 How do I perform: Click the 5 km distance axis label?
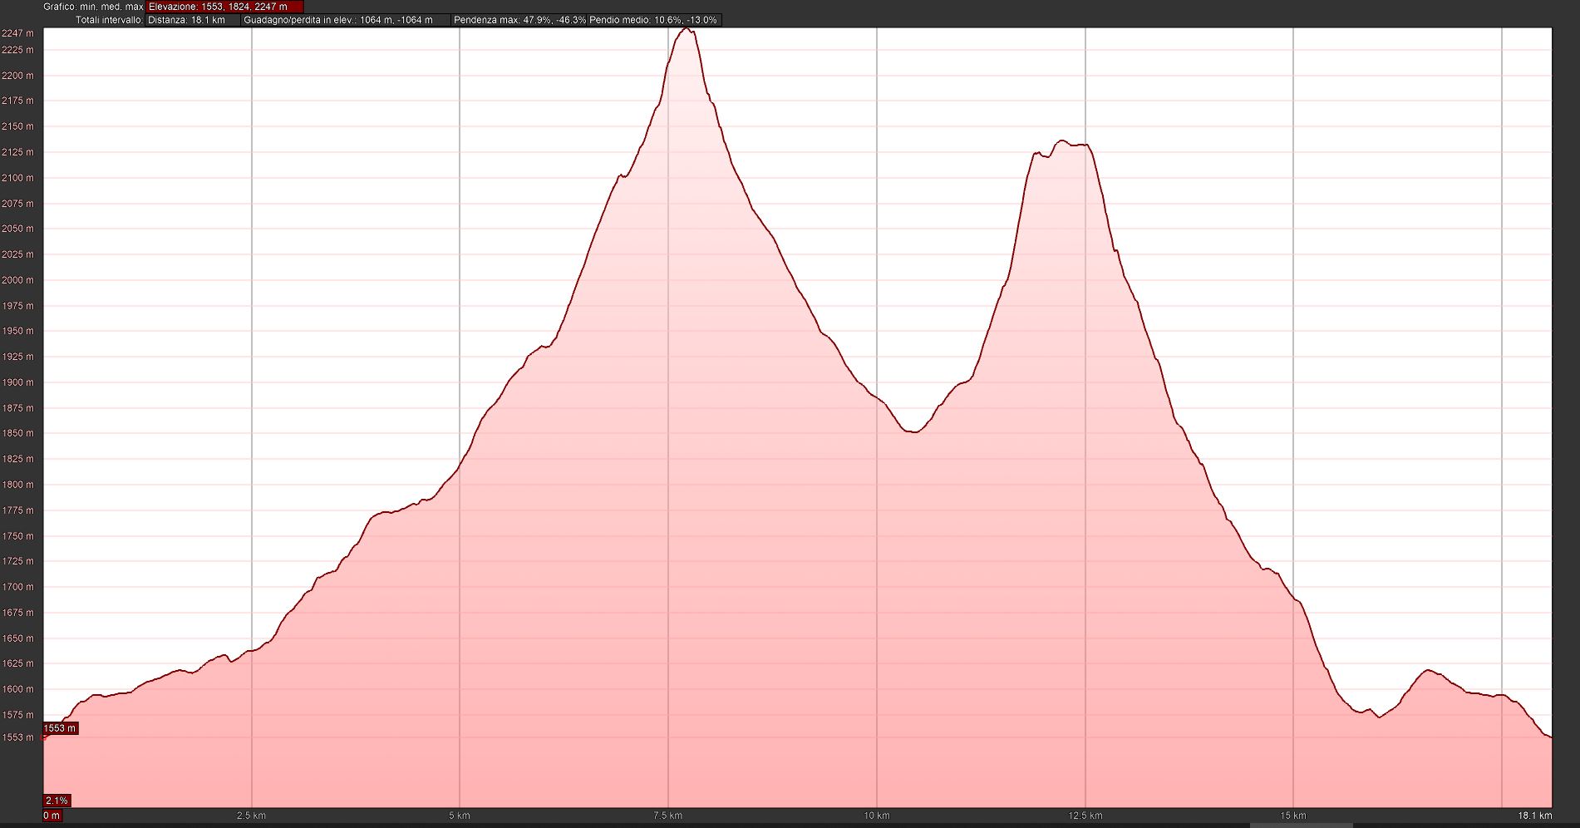(x=460, y=816)
